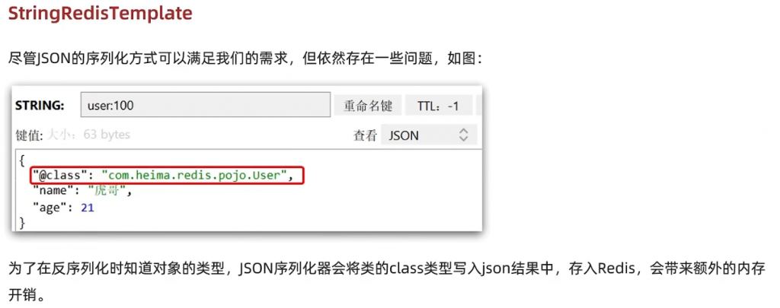The image size is (780, 308).
Task: Click the 查看 view label
Action: point(365,135)
